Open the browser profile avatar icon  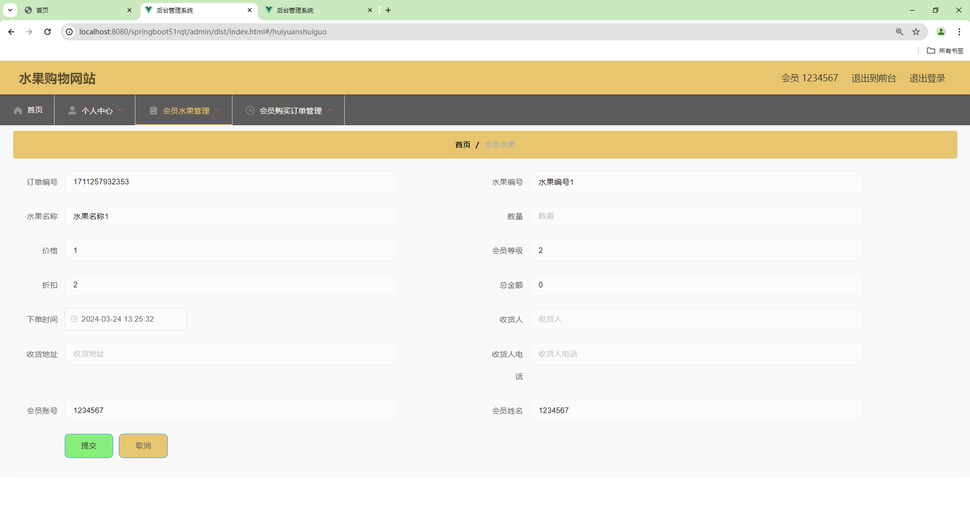click(x=941, y=31)
